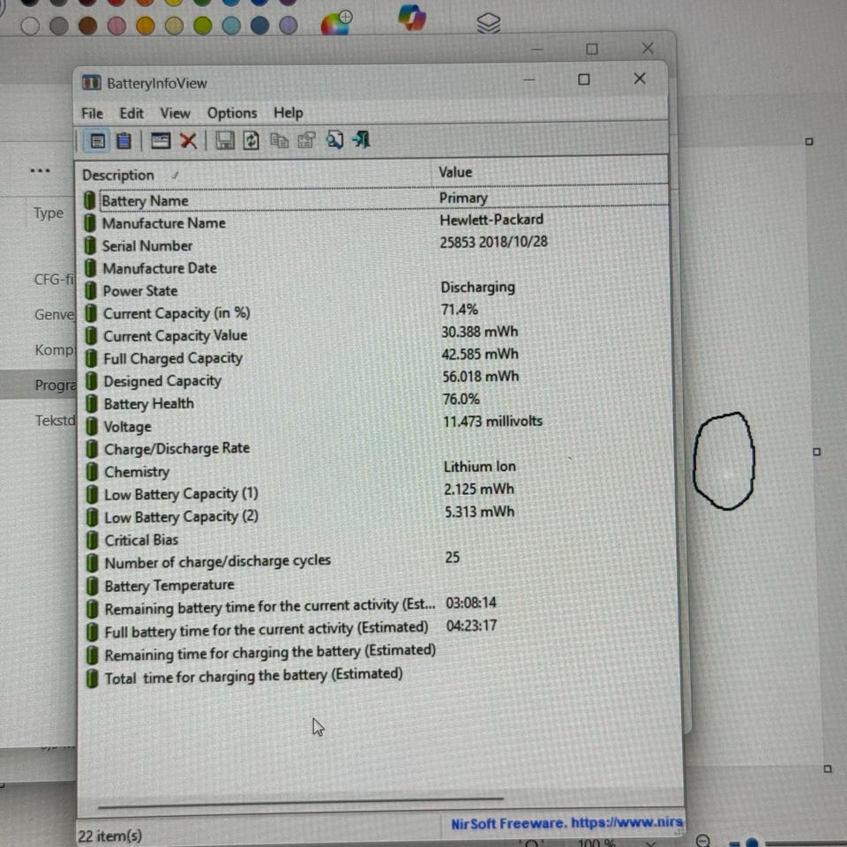Open the View menu
Viewport: 847px width, 847px height.
[175, 114]
